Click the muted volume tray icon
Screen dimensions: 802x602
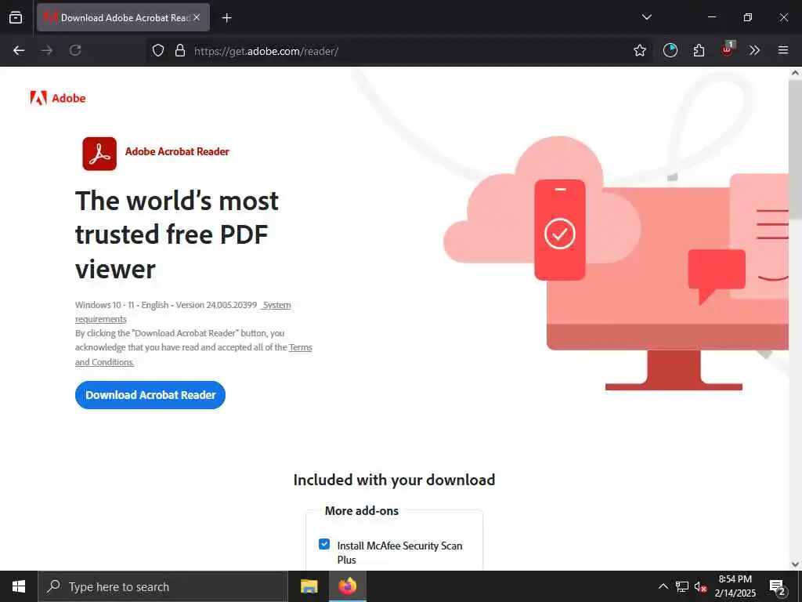coord(700,586)
